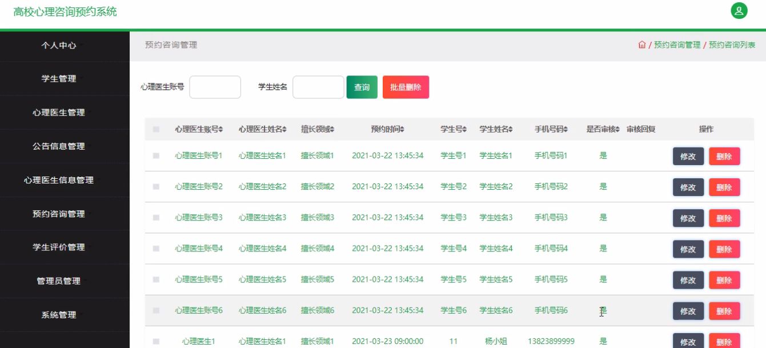Sort by 是否审核 column arrow
This screenshot has width=766, height=348.
click(617, 130)
